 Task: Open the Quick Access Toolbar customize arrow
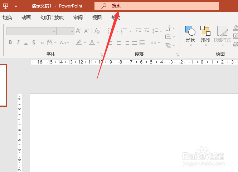[16, 6]
